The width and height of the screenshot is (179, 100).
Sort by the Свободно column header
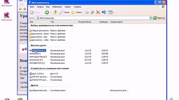(x=101, y=22)
